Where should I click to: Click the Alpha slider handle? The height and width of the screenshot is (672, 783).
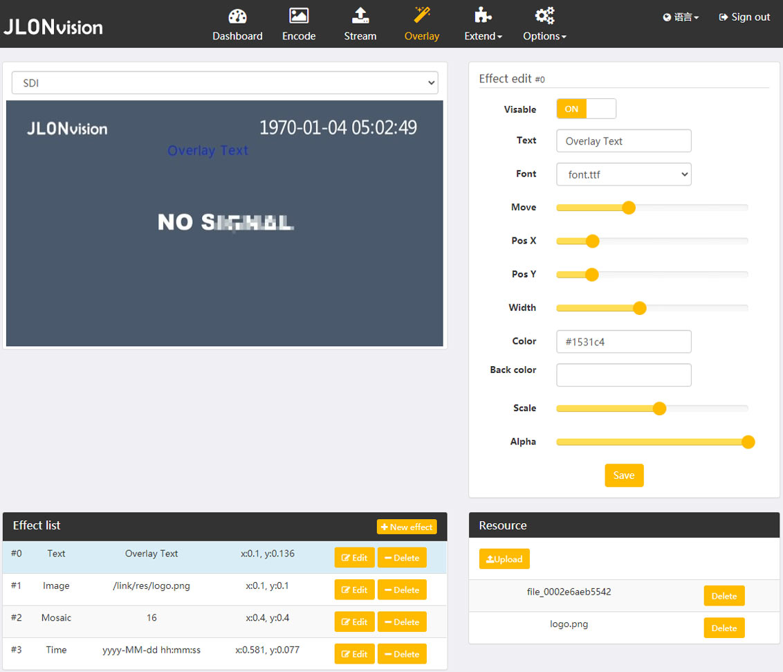748,442
